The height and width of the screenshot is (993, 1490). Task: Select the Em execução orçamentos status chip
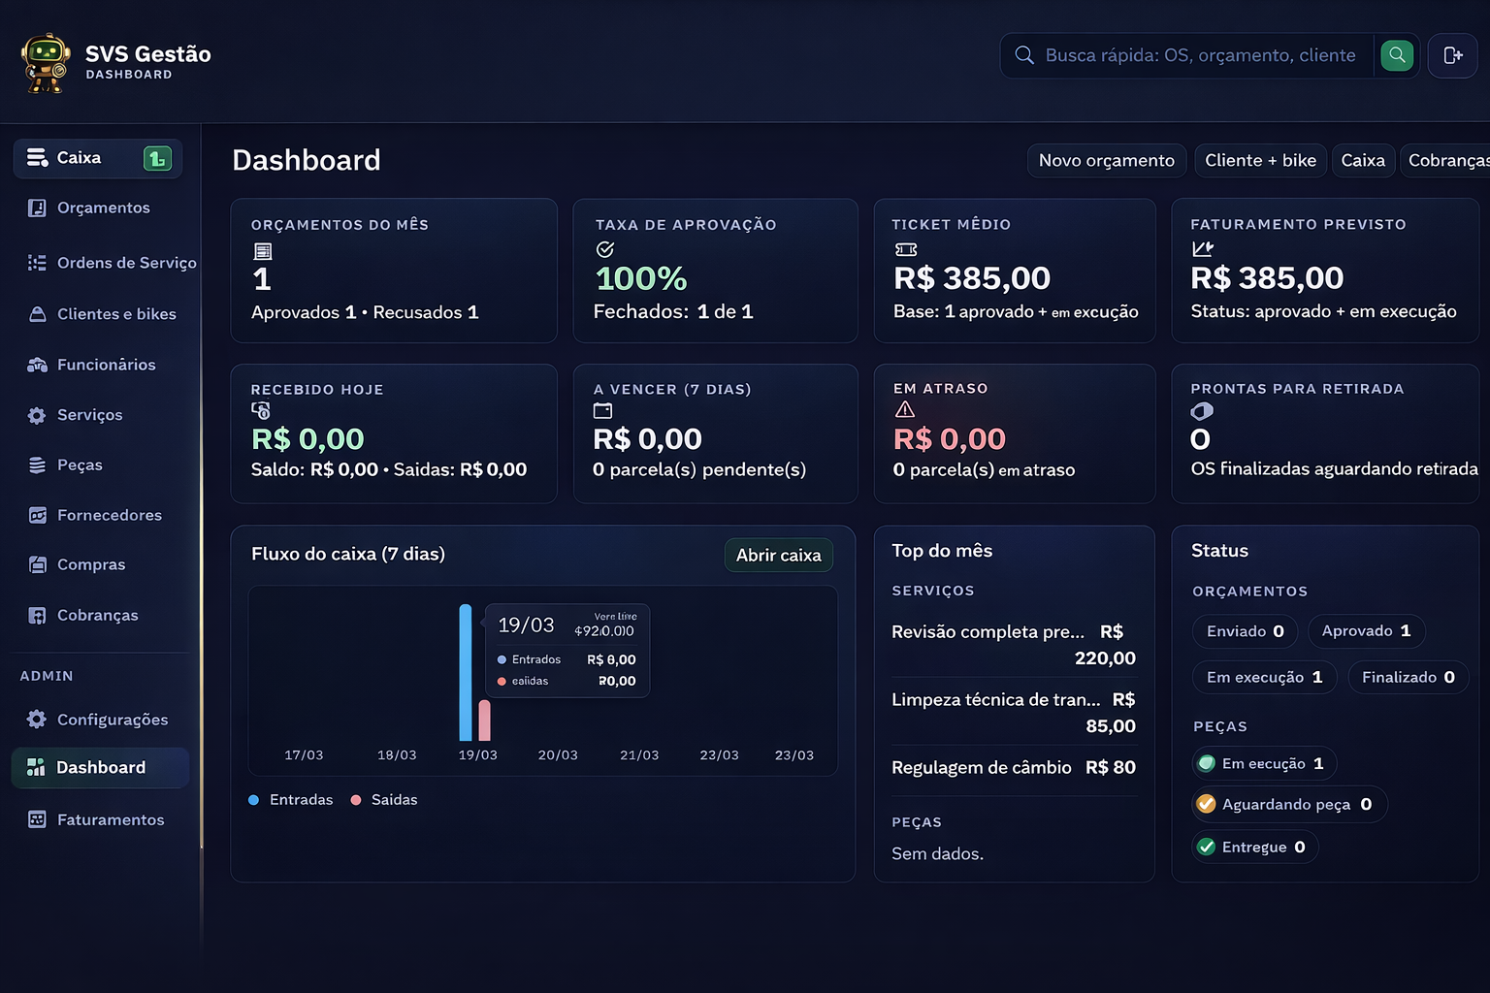pos(1263,677)
